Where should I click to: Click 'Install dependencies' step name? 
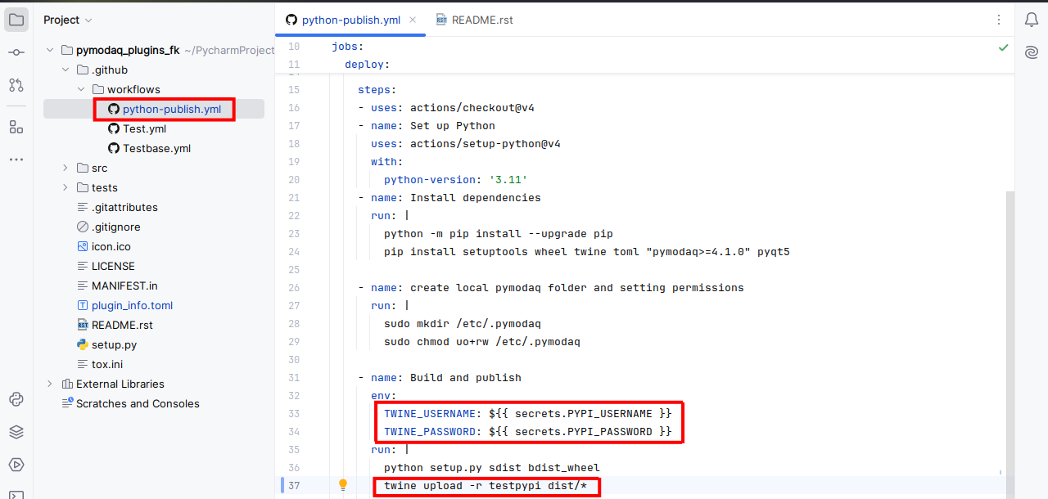point(476,198)
